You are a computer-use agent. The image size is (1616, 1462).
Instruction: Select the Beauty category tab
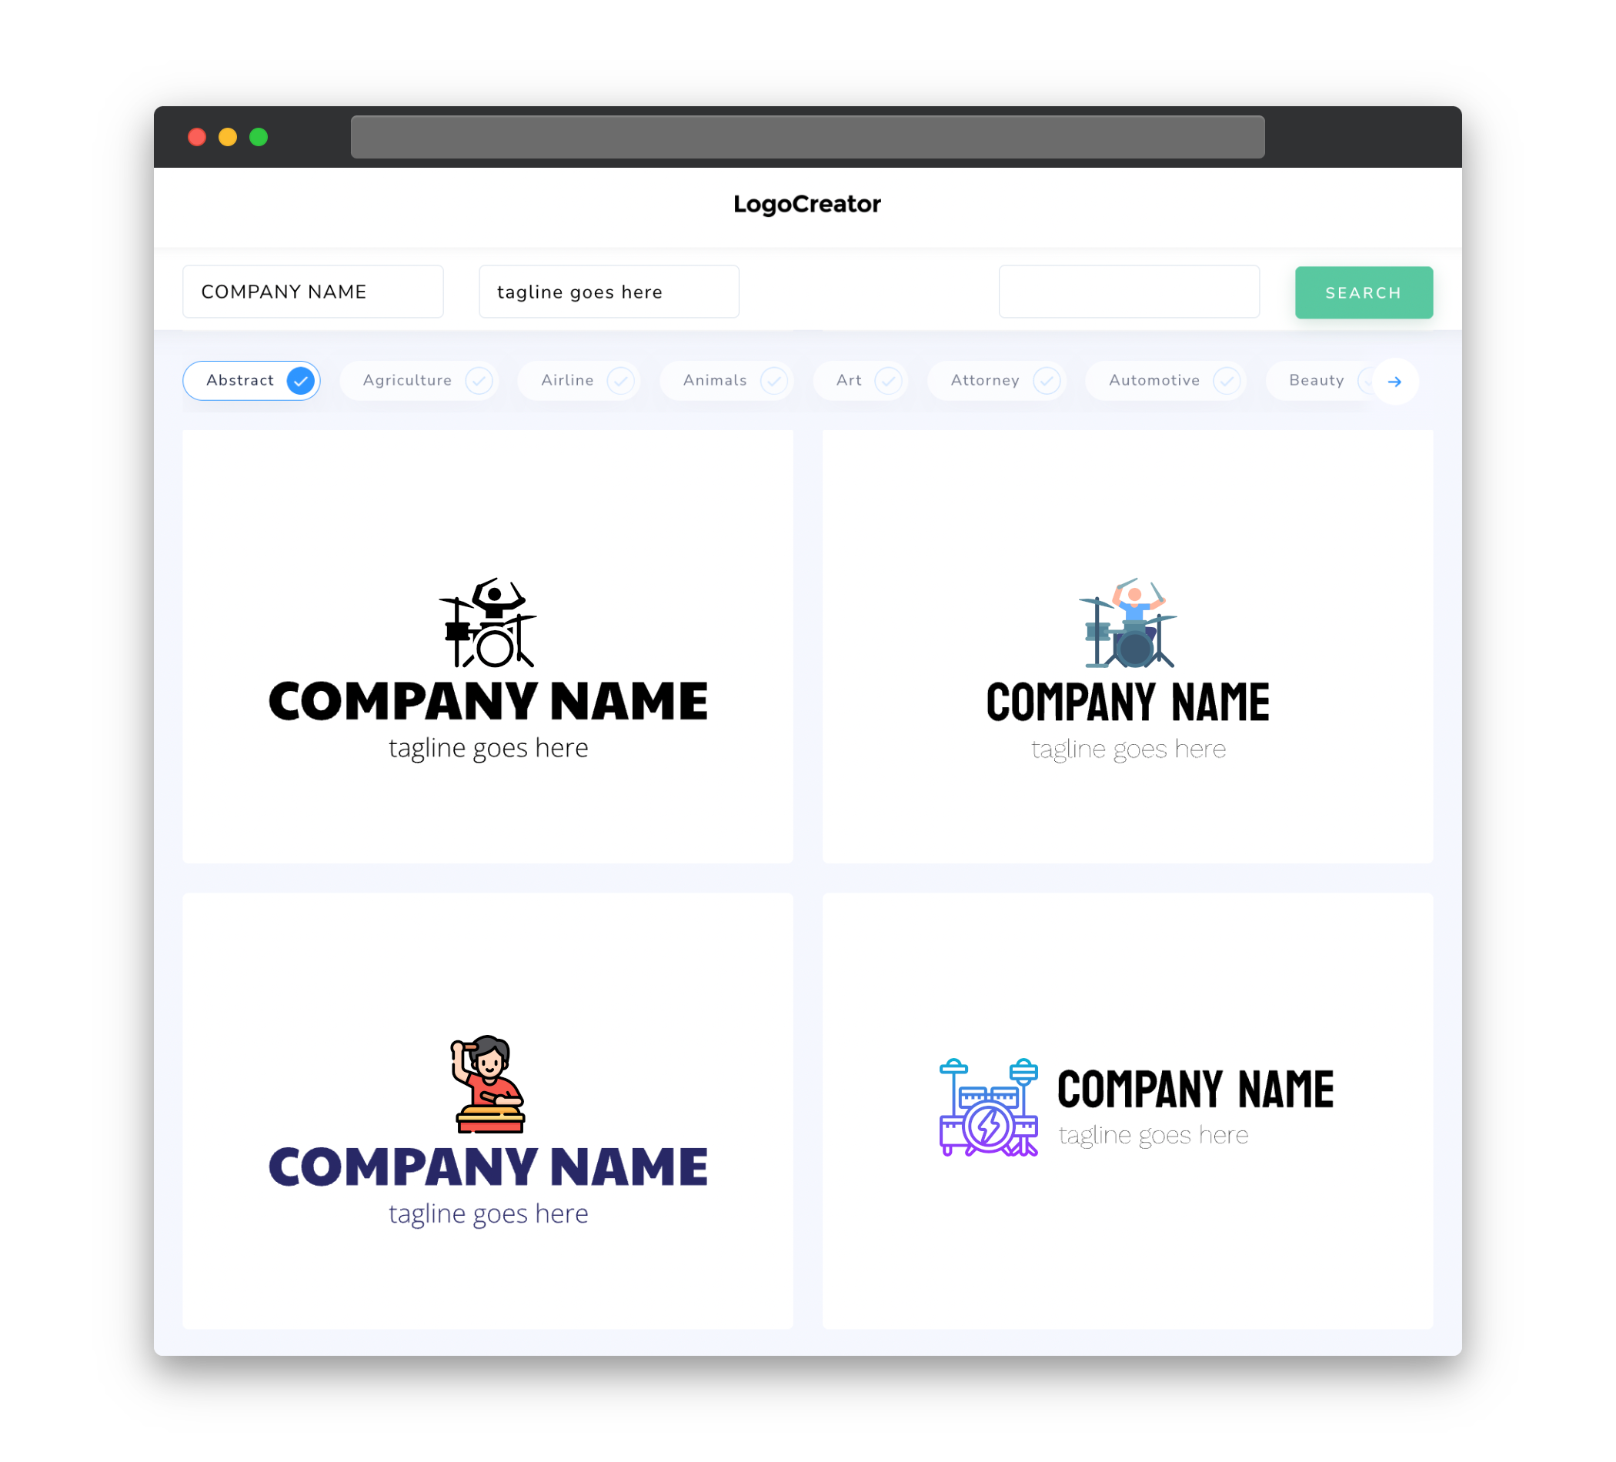click(x=1316, y=380)
